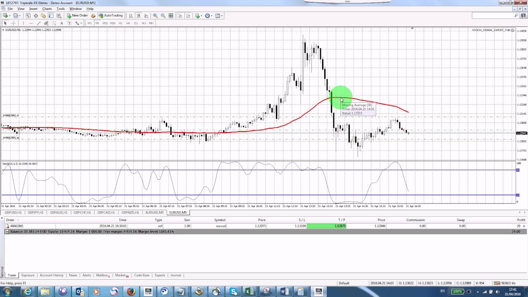Open the Charts menu
528x297 pixels.
[47, 9]
